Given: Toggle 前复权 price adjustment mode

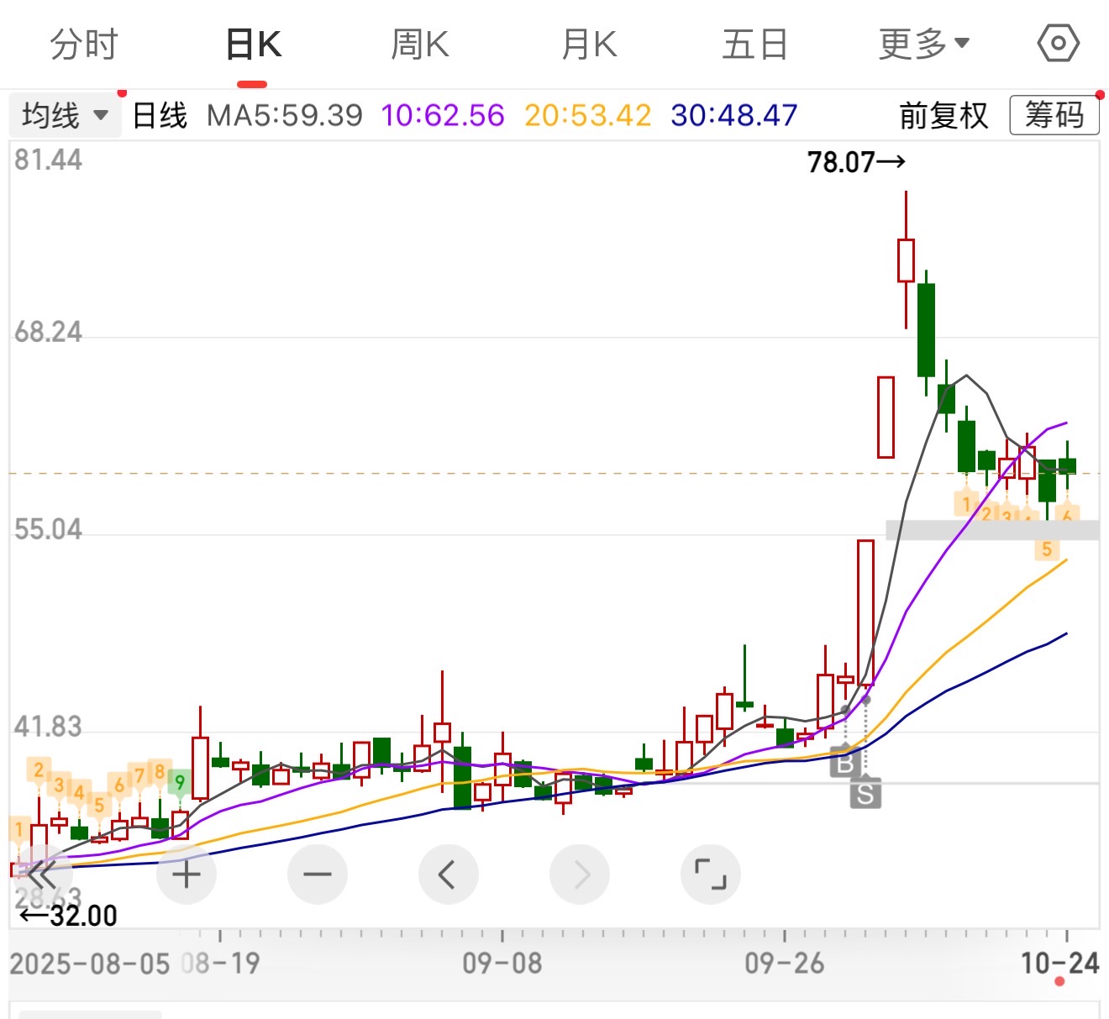Looking at the screenshot, I should click(x=943, y=115).
